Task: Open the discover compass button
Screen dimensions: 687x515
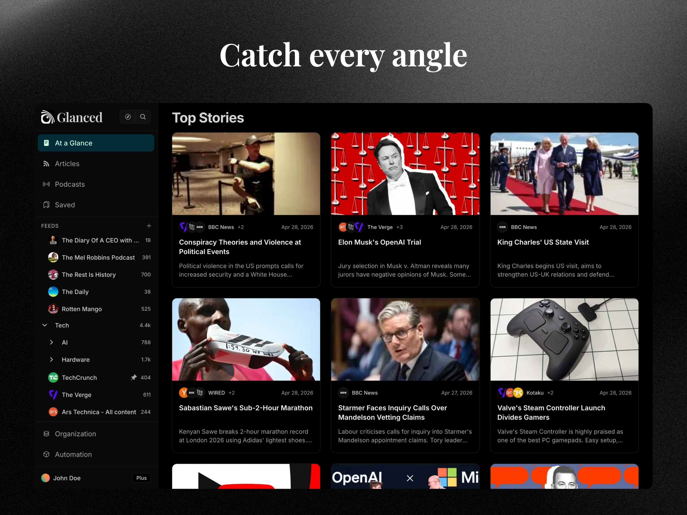Action: pos(128,117)
